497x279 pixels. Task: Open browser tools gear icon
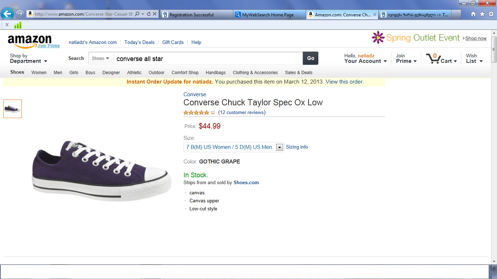(491, 14)
